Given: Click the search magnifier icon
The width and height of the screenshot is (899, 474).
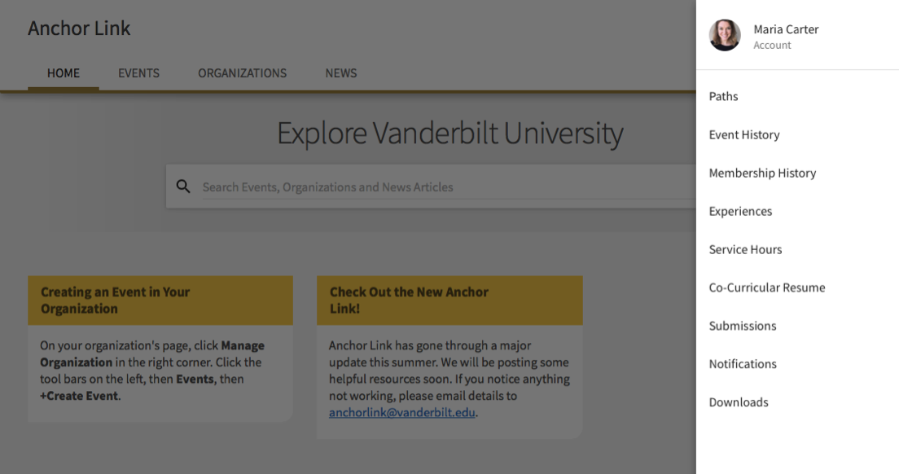Looking at the screenshot, I should (183, 187).
